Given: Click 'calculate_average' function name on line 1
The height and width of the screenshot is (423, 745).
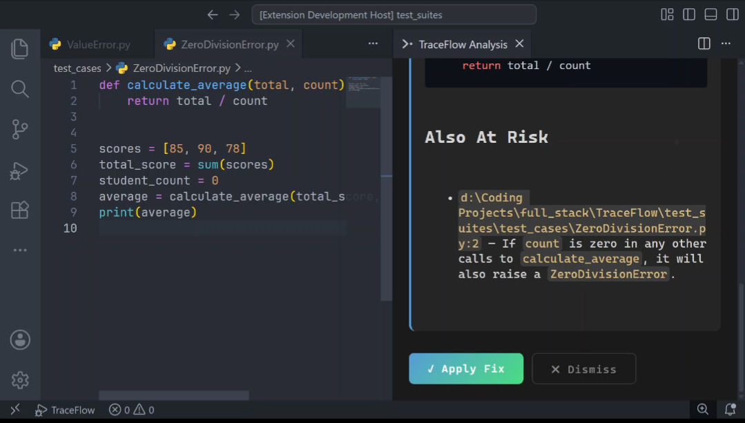Looking at the screenshot, I should click(x=186, y=85).
